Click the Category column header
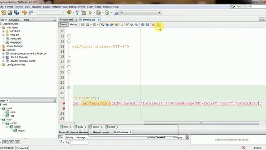 point(177,137)
